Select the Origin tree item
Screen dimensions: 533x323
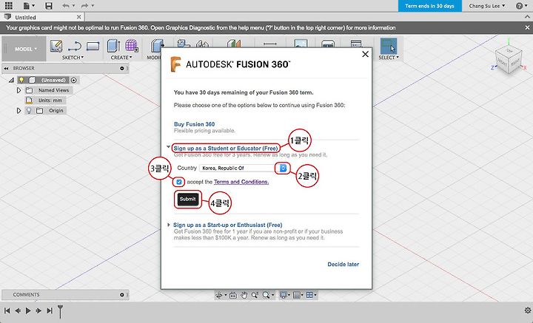pos(56,111)
